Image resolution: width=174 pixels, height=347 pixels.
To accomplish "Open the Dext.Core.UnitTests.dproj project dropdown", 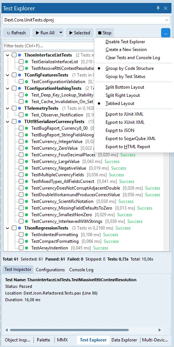I will (167, 20).
